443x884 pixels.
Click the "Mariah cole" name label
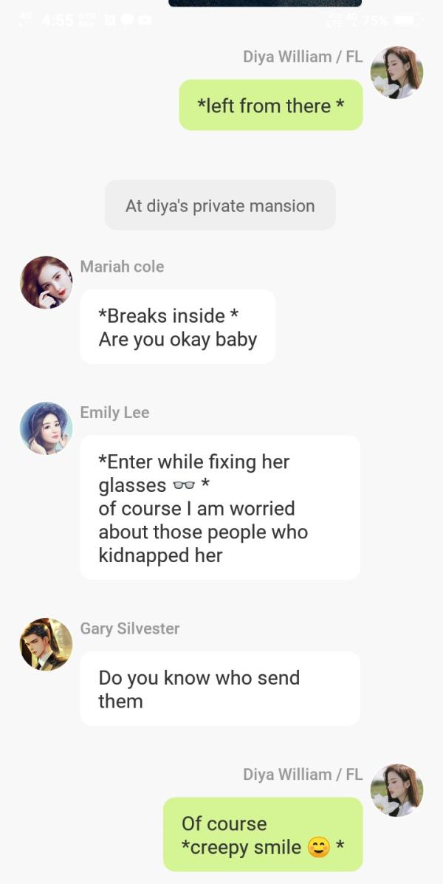coord(122,267)
